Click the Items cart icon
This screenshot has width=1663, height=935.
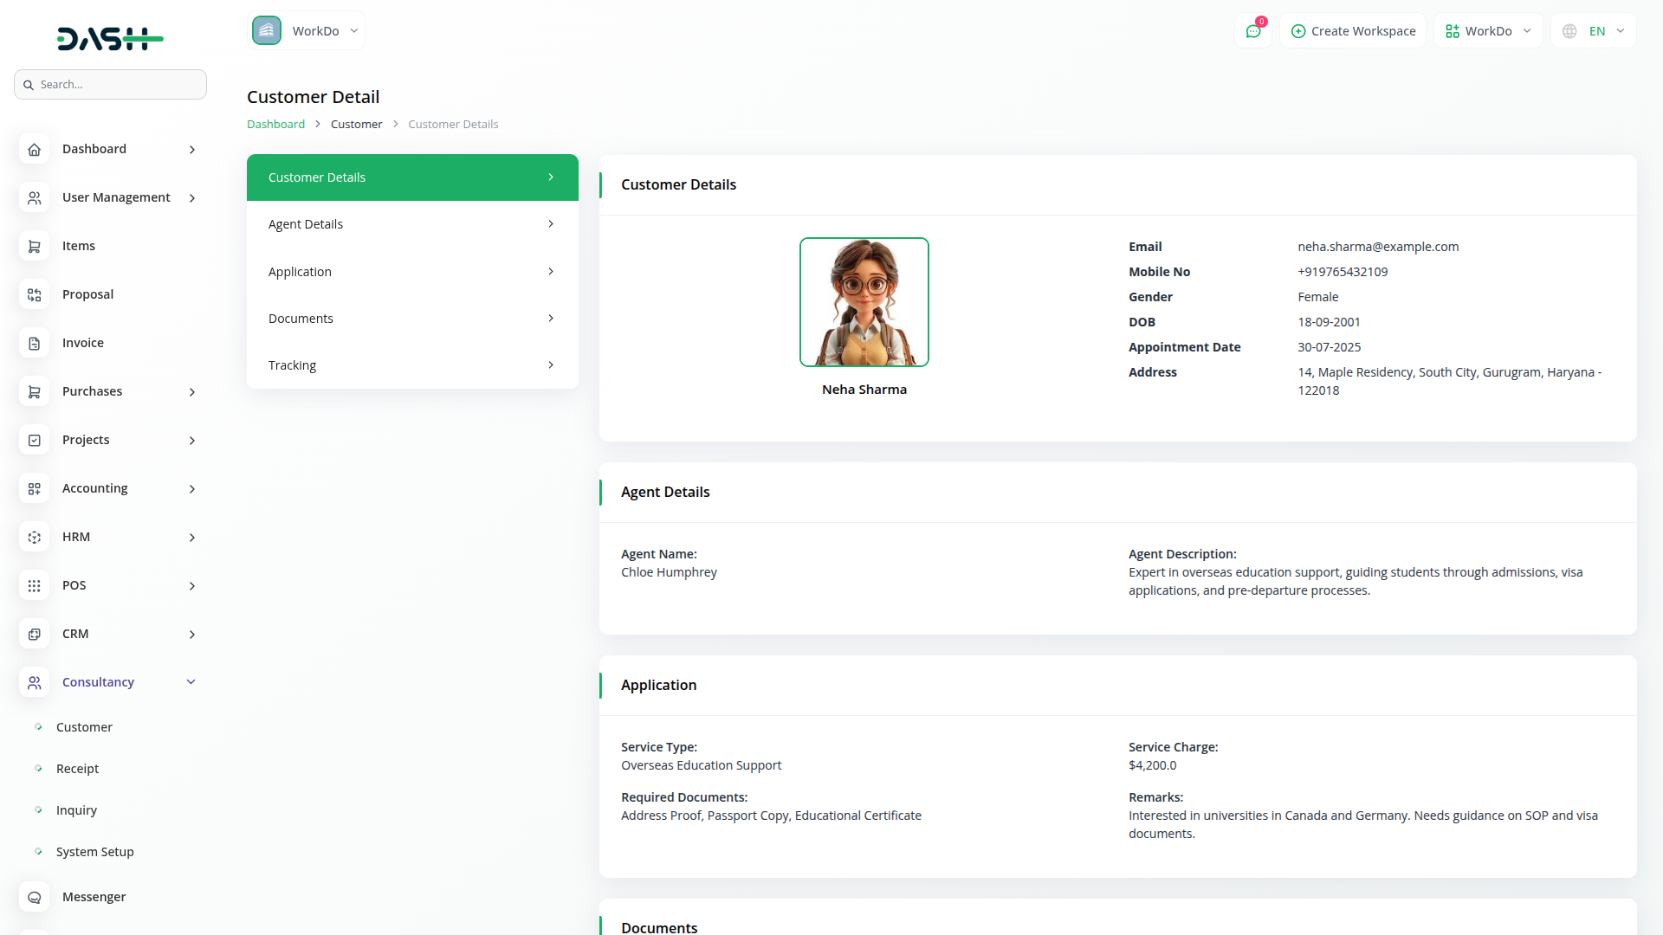pyautogui.click(x=34, y=247)
